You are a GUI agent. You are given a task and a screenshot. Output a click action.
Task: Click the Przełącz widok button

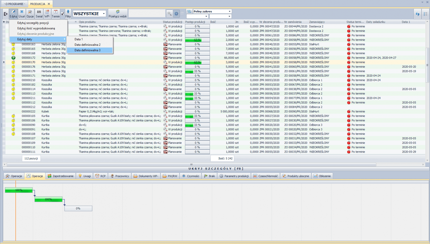[118, 14]
